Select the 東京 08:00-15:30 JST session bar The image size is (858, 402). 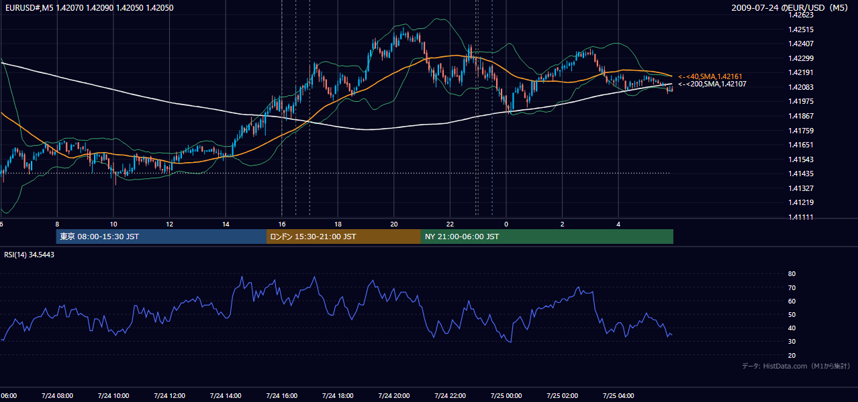pyautogui.click(x=161, y=237)
